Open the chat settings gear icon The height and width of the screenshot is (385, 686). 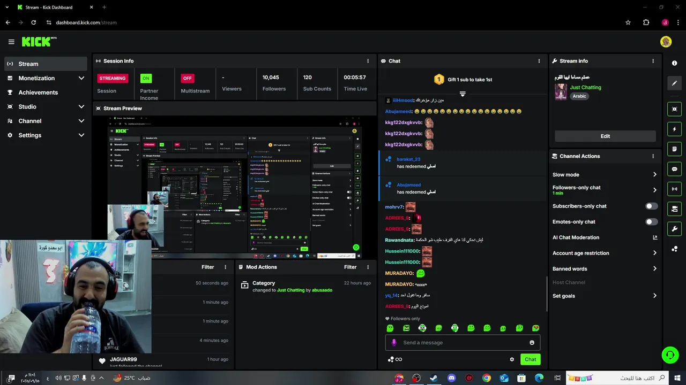point(512,359)
